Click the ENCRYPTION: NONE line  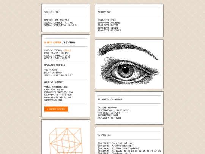click(x=108, y=115)
